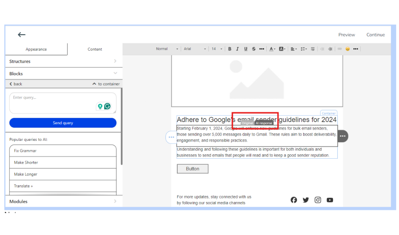This screenshot has width=399, height=235.
Task: Click the left panel vertical scrollbar
Action: coord(121,126)
